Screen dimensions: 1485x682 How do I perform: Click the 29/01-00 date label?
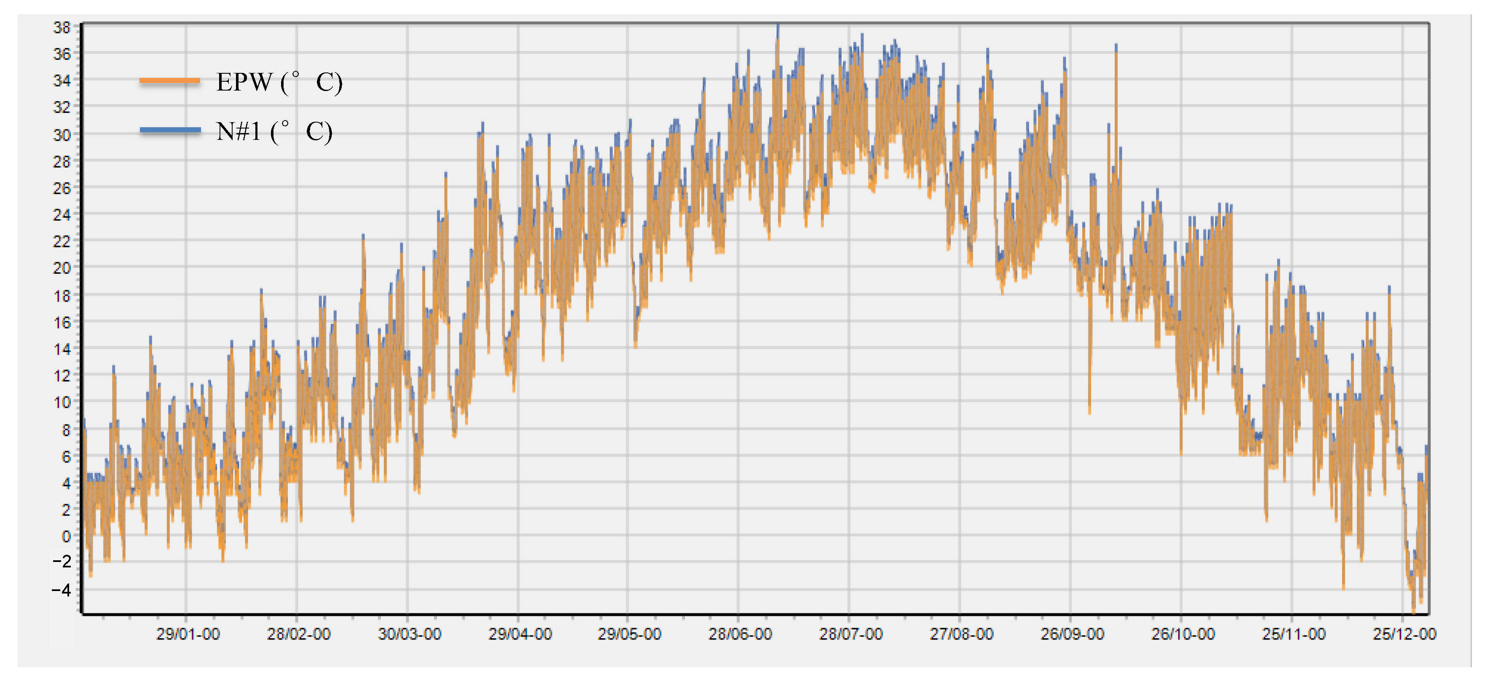pos(188,634)
